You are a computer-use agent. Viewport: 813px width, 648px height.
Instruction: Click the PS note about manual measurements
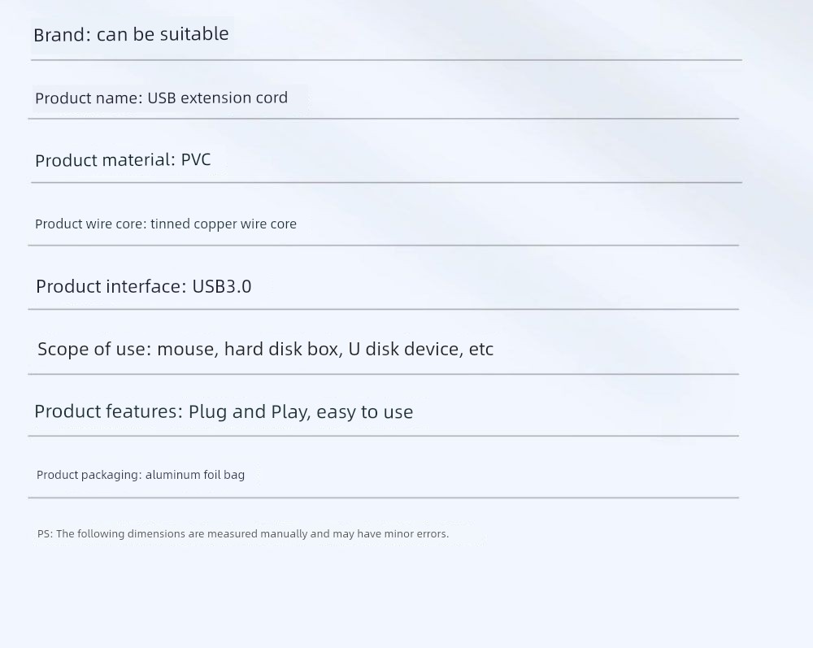(x=243, y=534)
